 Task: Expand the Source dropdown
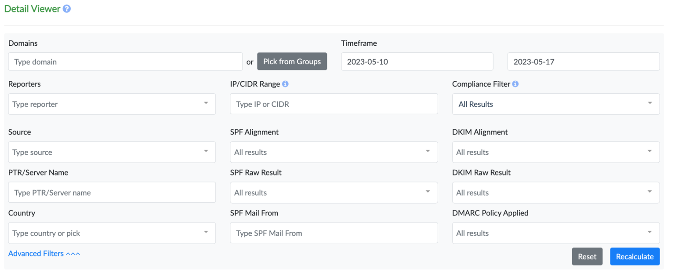tap(112, 152)
